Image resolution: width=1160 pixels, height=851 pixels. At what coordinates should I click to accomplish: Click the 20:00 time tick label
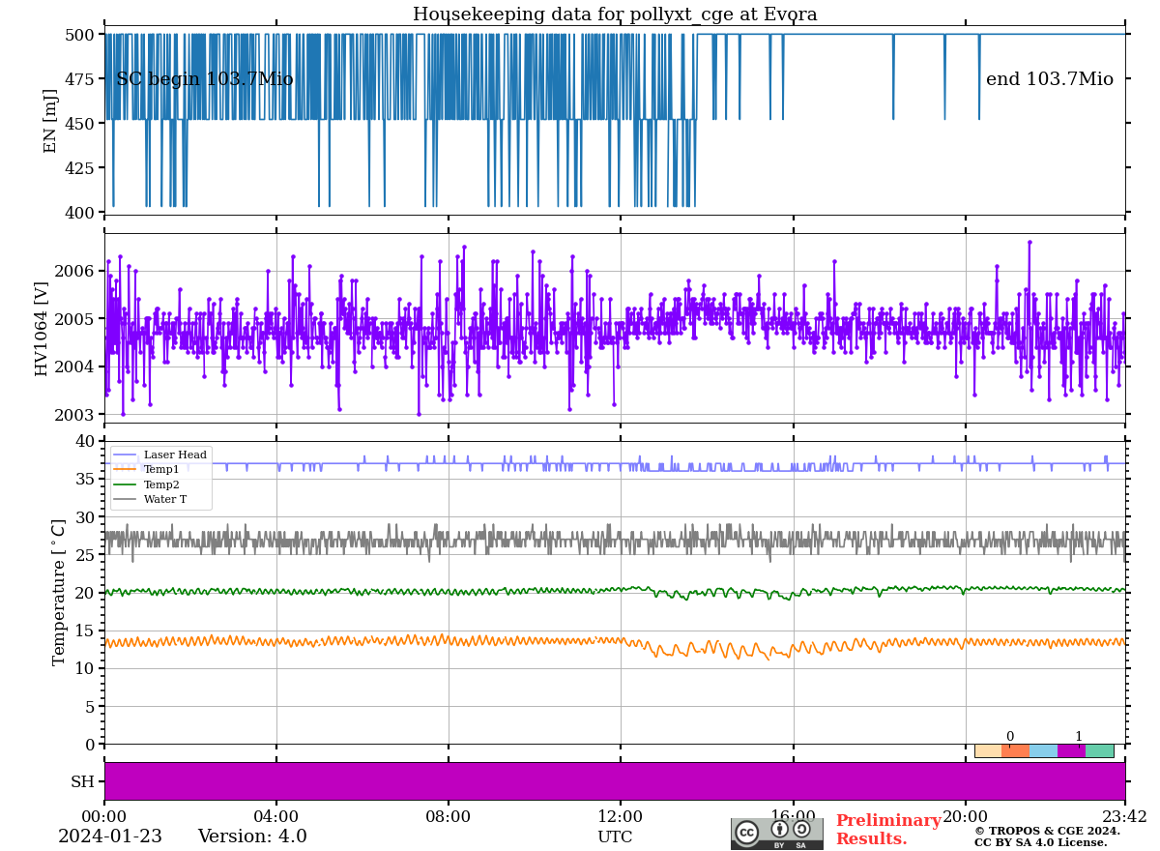pyautogui.click(x=966, y=816)
